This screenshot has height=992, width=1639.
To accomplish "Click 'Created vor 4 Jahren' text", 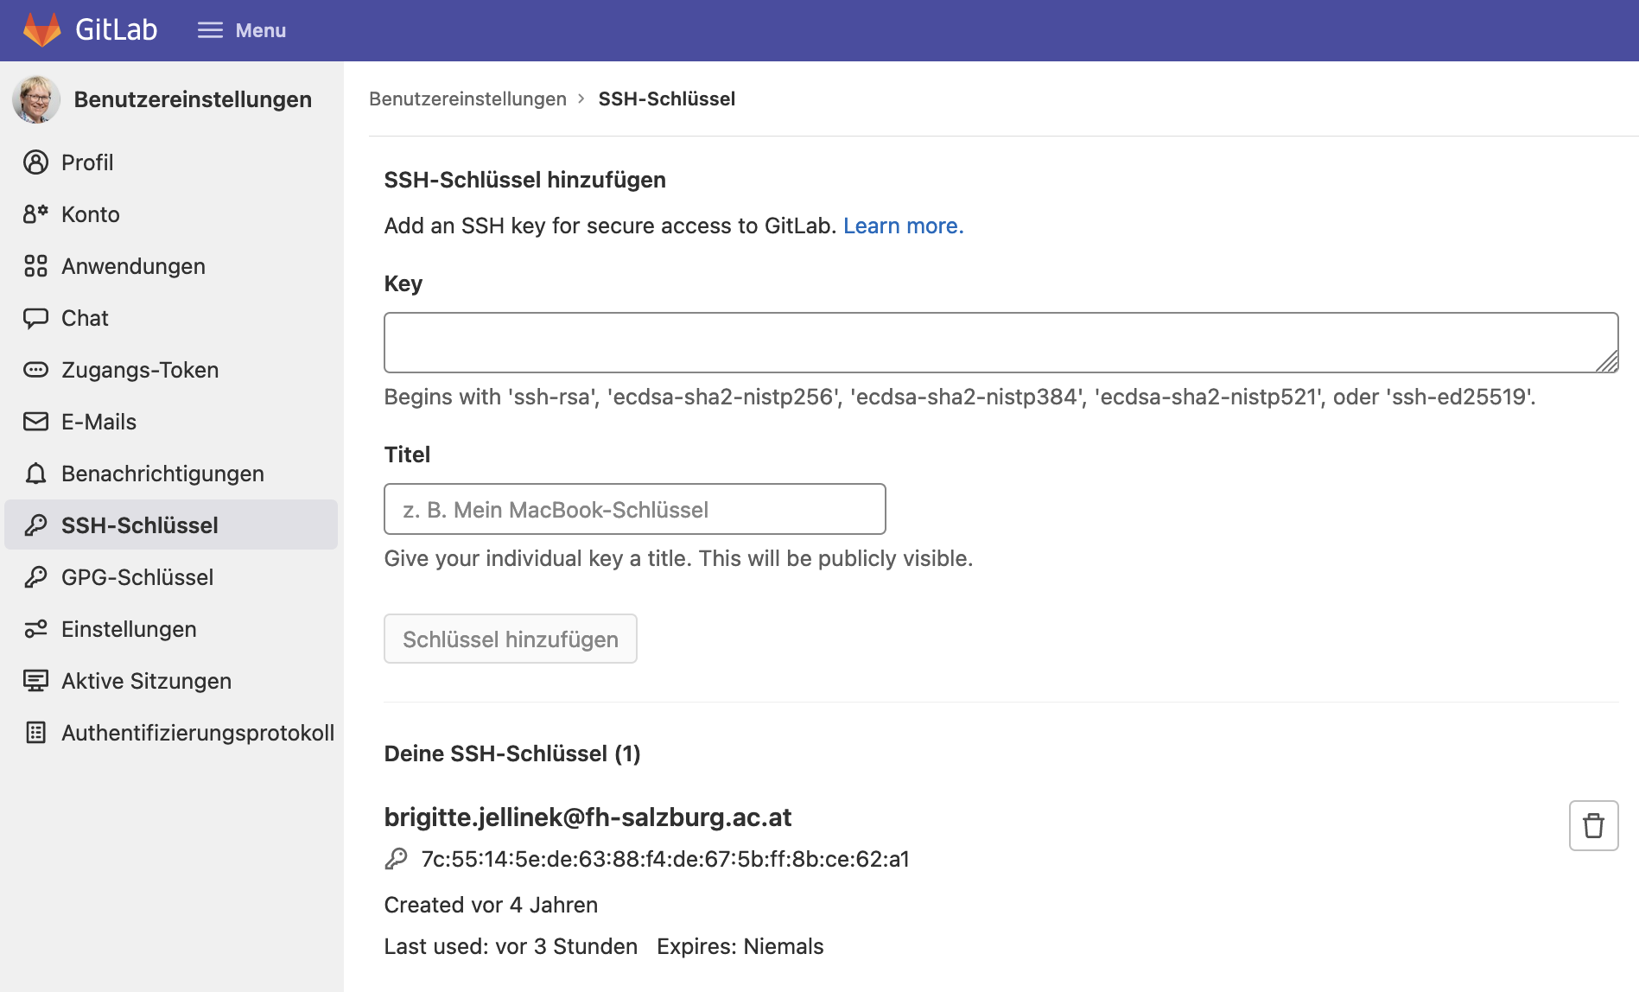I will [x=491, y=905].
